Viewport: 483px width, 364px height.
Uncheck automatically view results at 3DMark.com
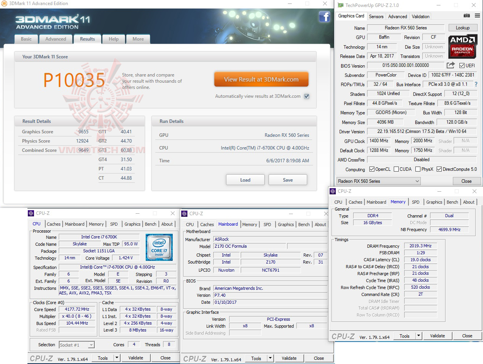306,96
